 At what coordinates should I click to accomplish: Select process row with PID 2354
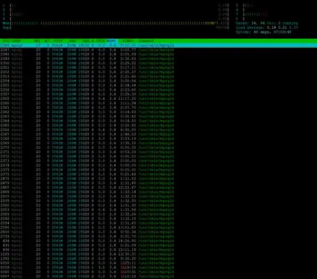coord(87,81)
